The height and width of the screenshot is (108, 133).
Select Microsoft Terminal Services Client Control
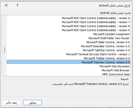(x=68, y=54)
